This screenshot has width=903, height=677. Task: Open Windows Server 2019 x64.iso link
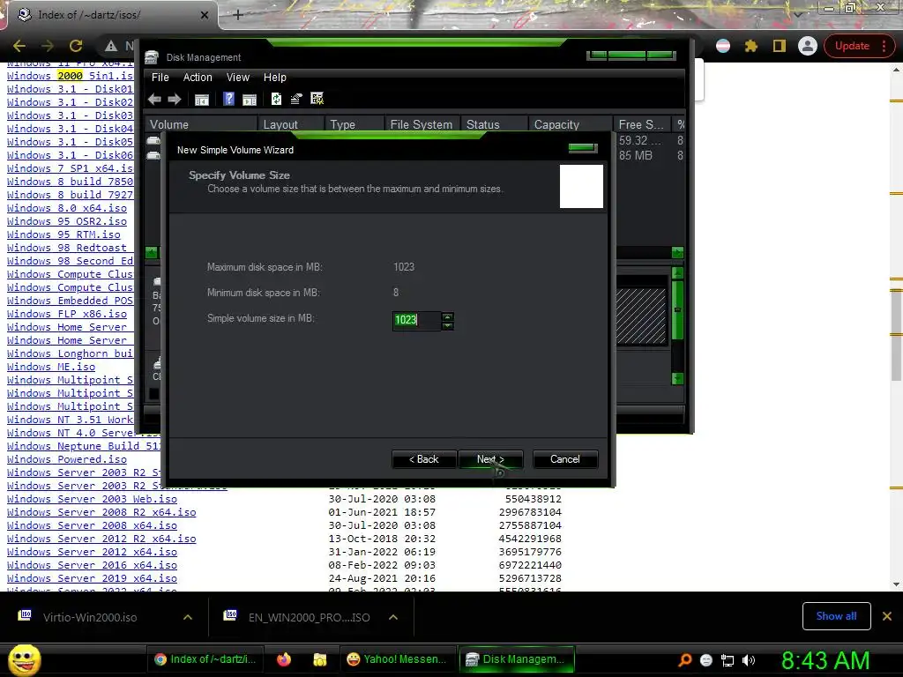click(x=92, y=578)
